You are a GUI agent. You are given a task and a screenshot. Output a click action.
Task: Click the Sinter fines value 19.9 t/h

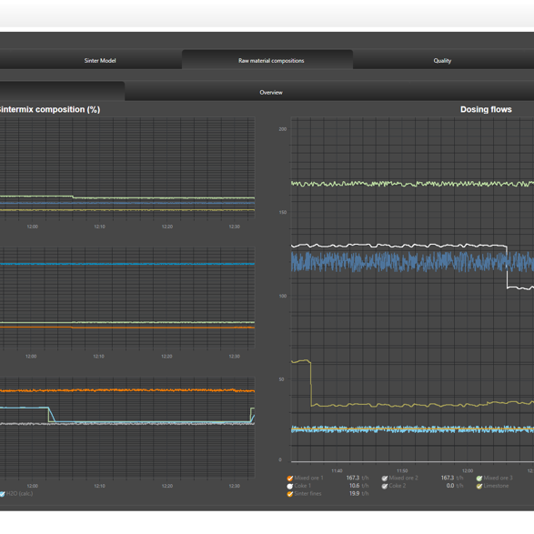click(x=359, y=493)
